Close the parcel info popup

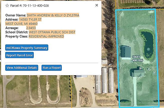[x=97, y=5]
